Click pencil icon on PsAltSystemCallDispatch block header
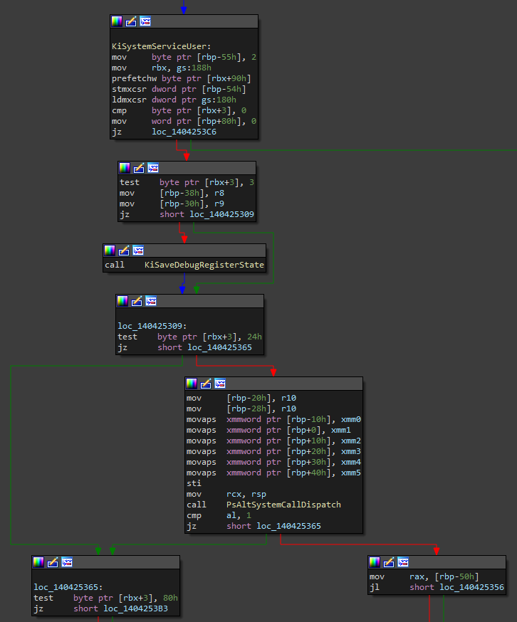The width and height of the screenshot is (517, 622). tap(206, 384)
